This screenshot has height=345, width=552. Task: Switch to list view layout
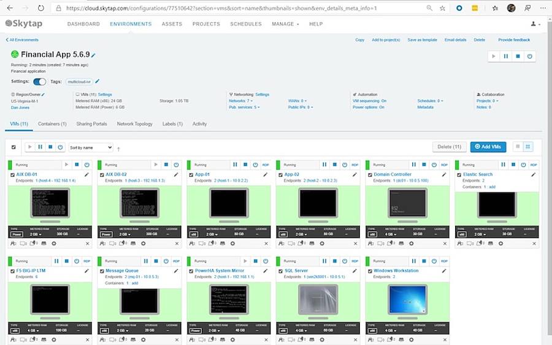click(x=518, y=147)
